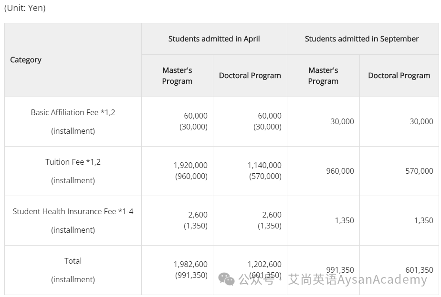The image size is (441, 297).
Task: Click the WeChat logo icon in watermark
Action: [x=226, y=279]
